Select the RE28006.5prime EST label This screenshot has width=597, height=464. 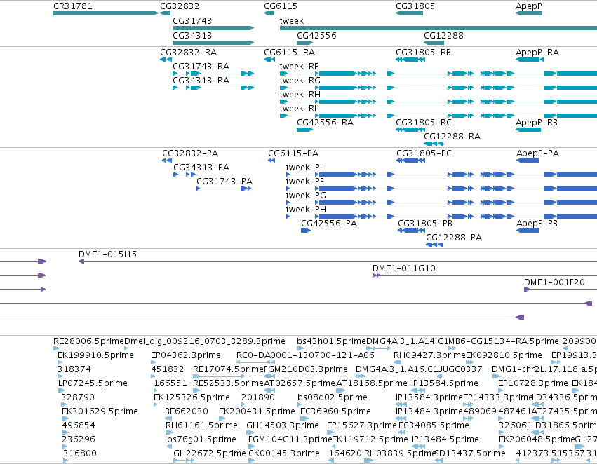tap(88, 341)
